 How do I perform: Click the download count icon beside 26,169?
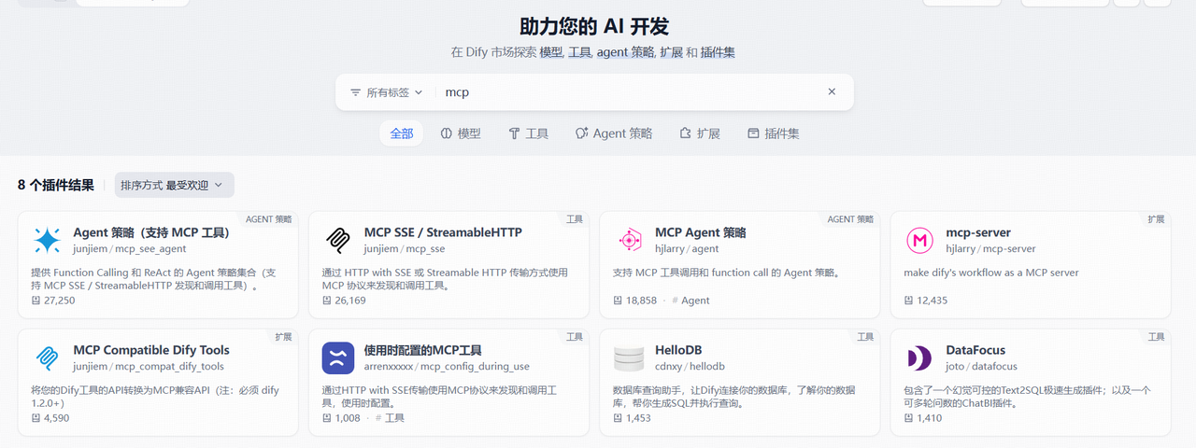click(327, 301)
